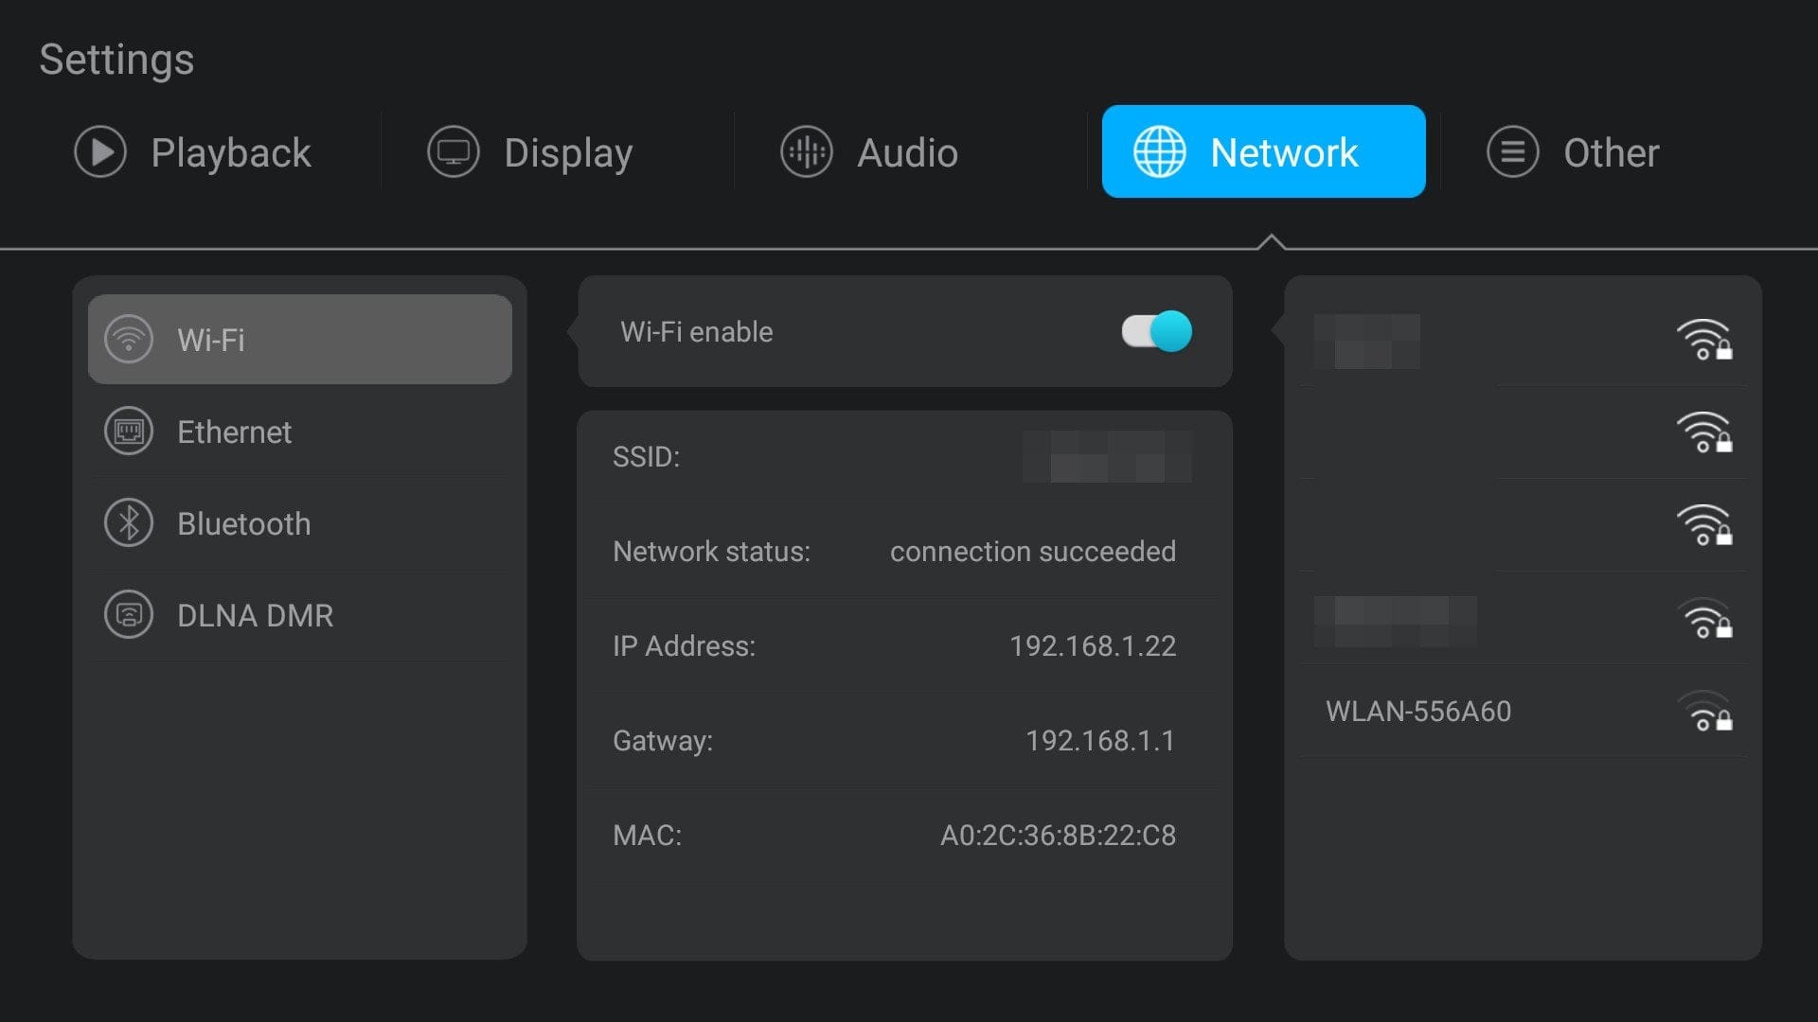
Task: Select the Ethernet sidebar entry
Action: pyautogui.click(x=234, y=432)
